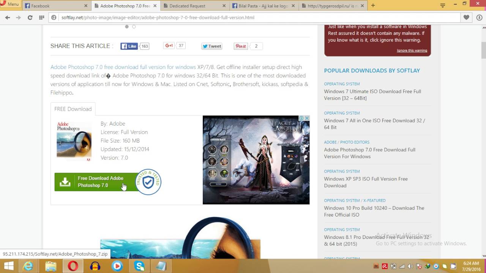The width and height of the screenshot is (486, 273).
Task: Open the League of Angels ad
Action: point(256,160)
